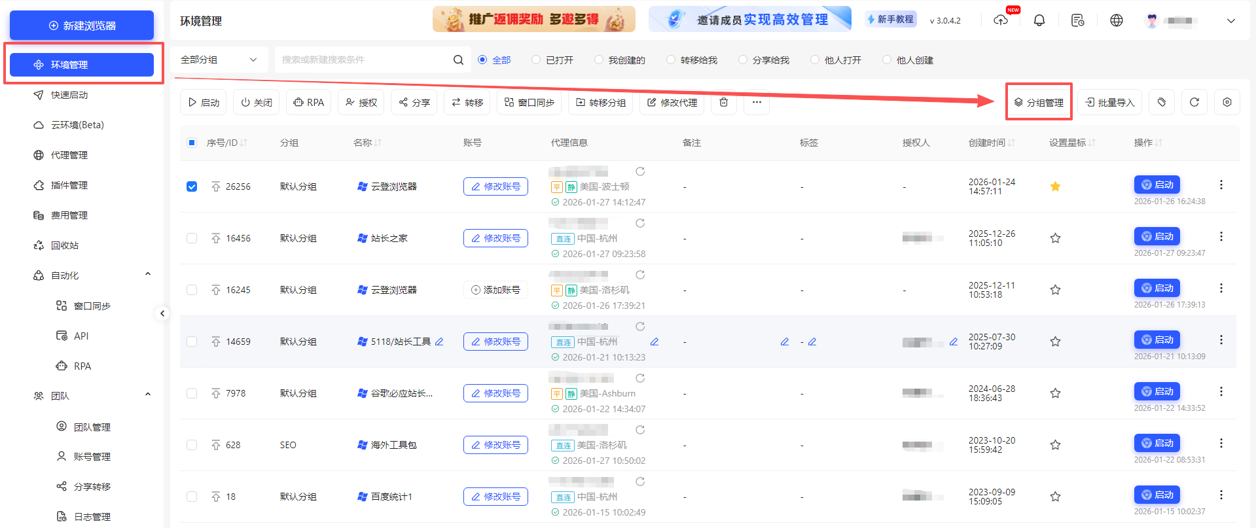Click the tag icon button

pos(1162,102)
